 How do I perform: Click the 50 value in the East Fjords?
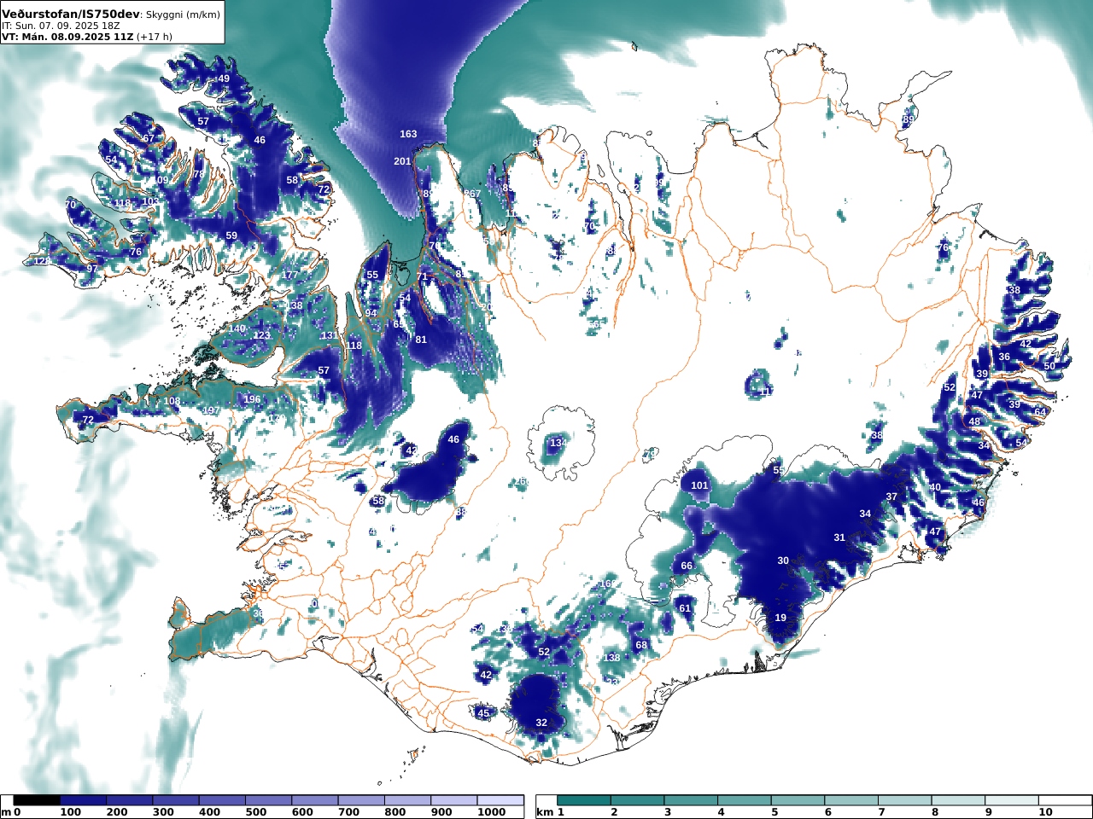point(1049,366)
